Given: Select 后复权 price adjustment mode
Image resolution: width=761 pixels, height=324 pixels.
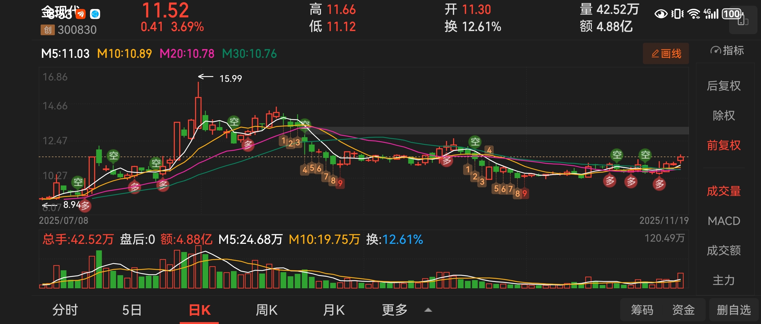Looking at the screenshot, I should 723,86.
